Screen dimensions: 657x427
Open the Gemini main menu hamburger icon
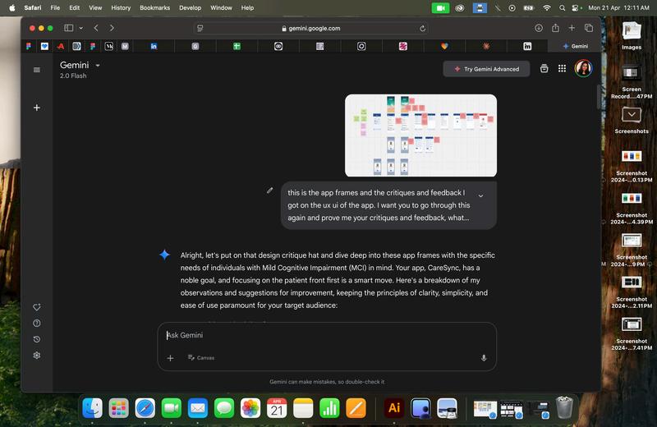37,70
